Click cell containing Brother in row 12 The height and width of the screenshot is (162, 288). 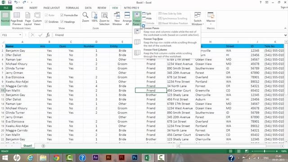click(151, 95)
